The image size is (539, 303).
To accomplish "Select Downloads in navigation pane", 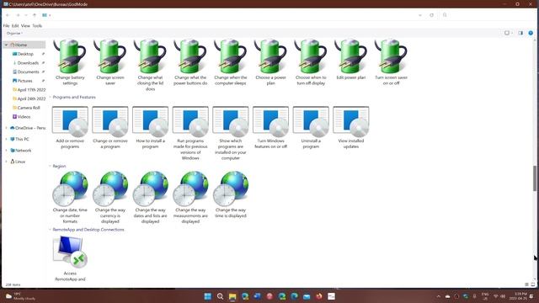I will click(28, 63).
